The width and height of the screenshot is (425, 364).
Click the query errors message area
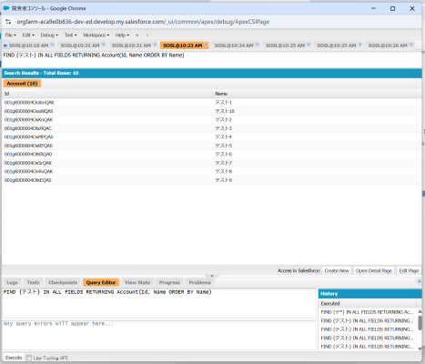click(159, 335)
